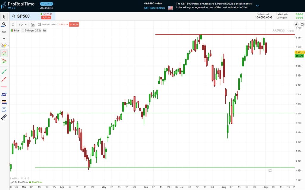
Task: Select the text annotation tool
Action: click(4, 110)
